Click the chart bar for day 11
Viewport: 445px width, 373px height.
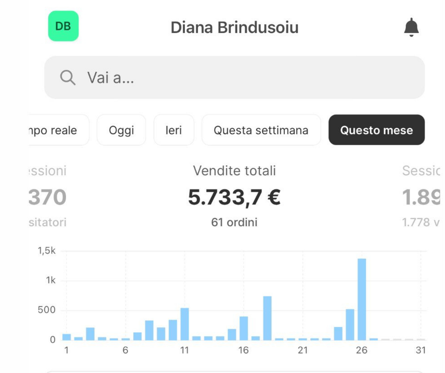pyautogui.click(x=185, y=324)
